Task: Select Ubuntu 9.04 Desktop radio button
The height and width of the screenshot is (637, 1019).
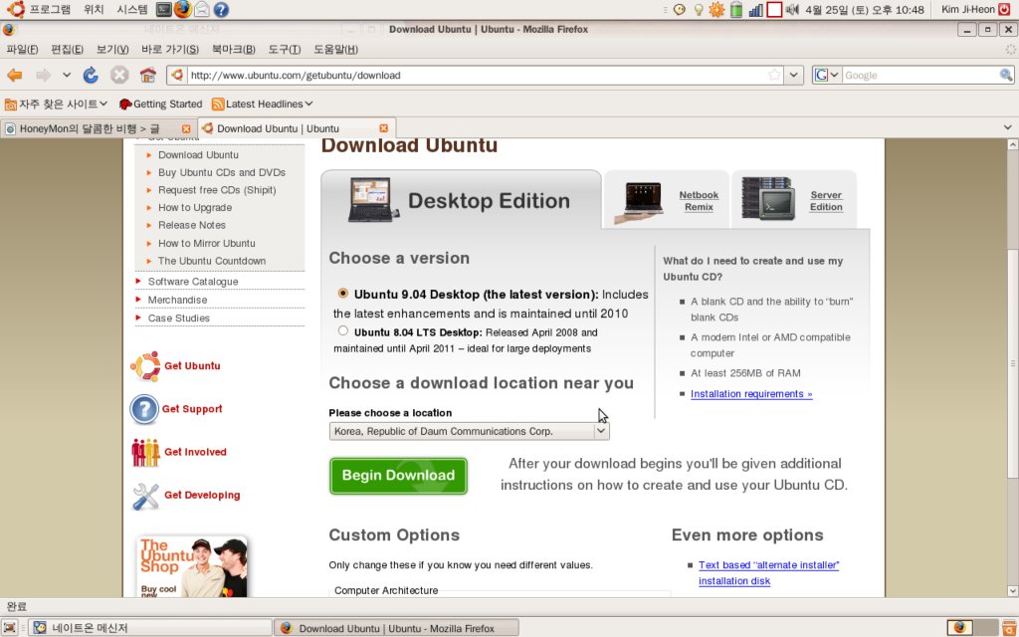Action: pyautogui.click(x=342, y=294)
